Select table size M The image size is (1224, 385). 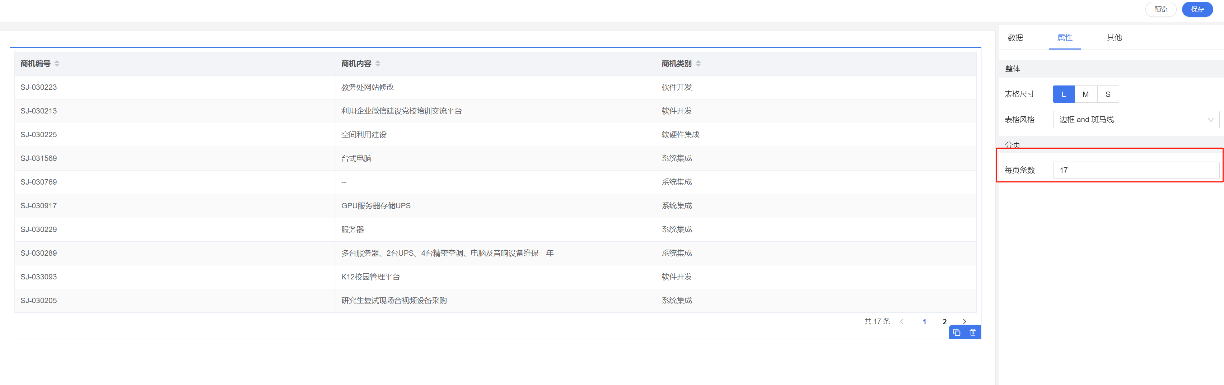click(x=1086, y=94)
